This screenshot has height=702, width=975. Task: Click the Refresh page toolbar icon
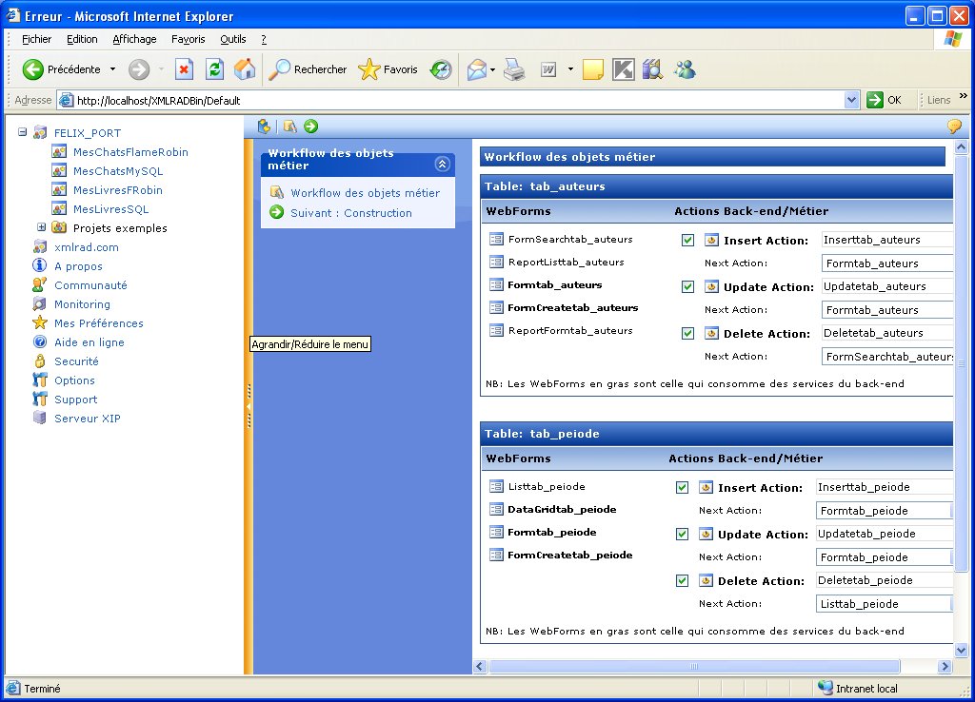tap(215, 69)
